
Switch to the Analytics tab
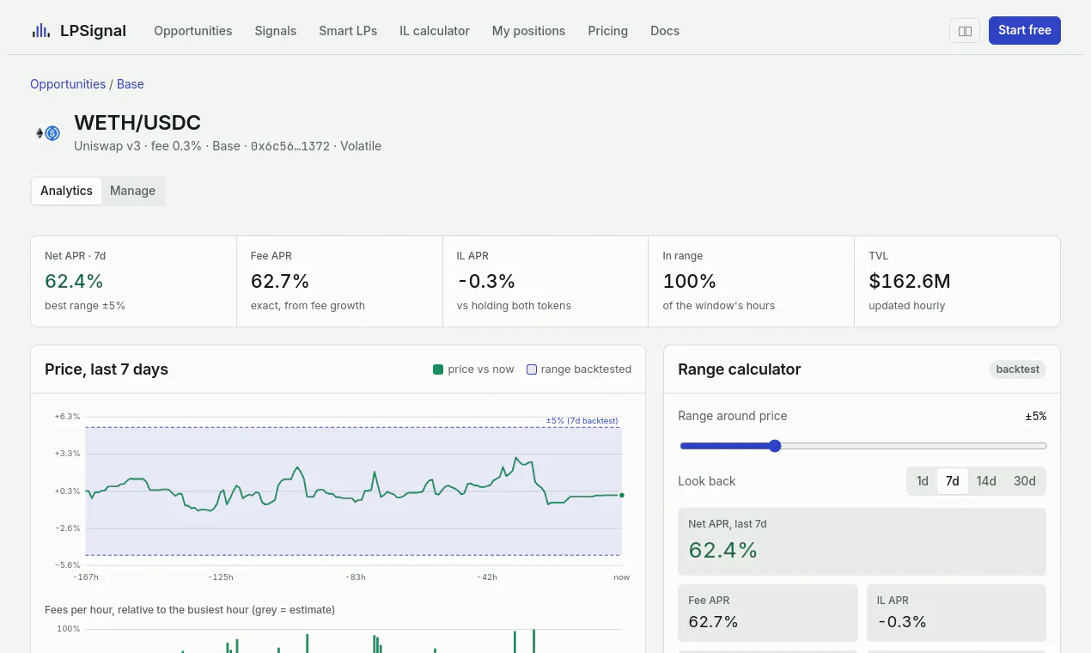[66, 191]
